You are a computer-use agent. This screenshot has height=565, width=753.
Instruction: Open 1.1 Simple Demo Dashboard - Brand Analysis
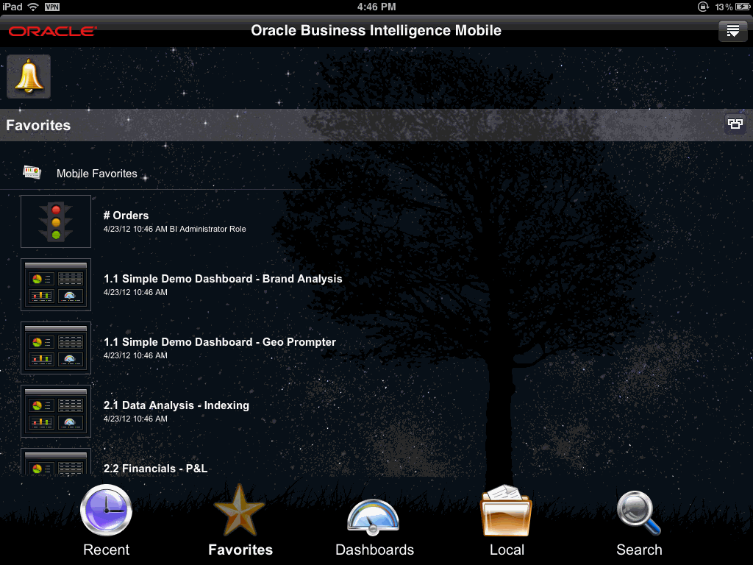(x=223, y=279)
